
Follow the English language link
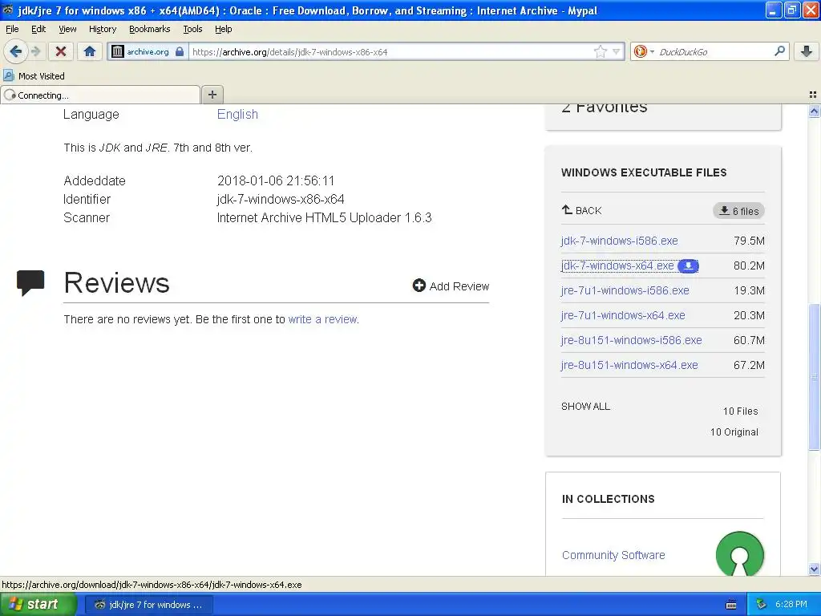tap(237, 114)
